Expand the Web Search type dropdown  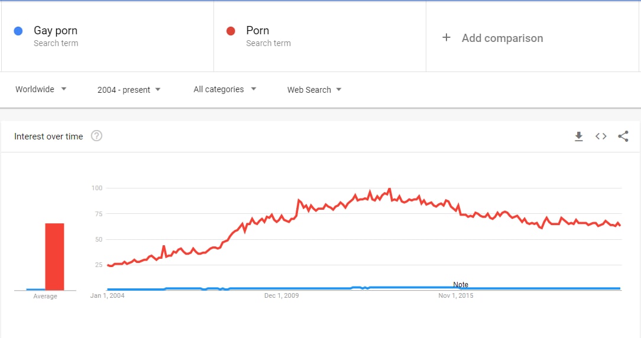coord(314,89)
